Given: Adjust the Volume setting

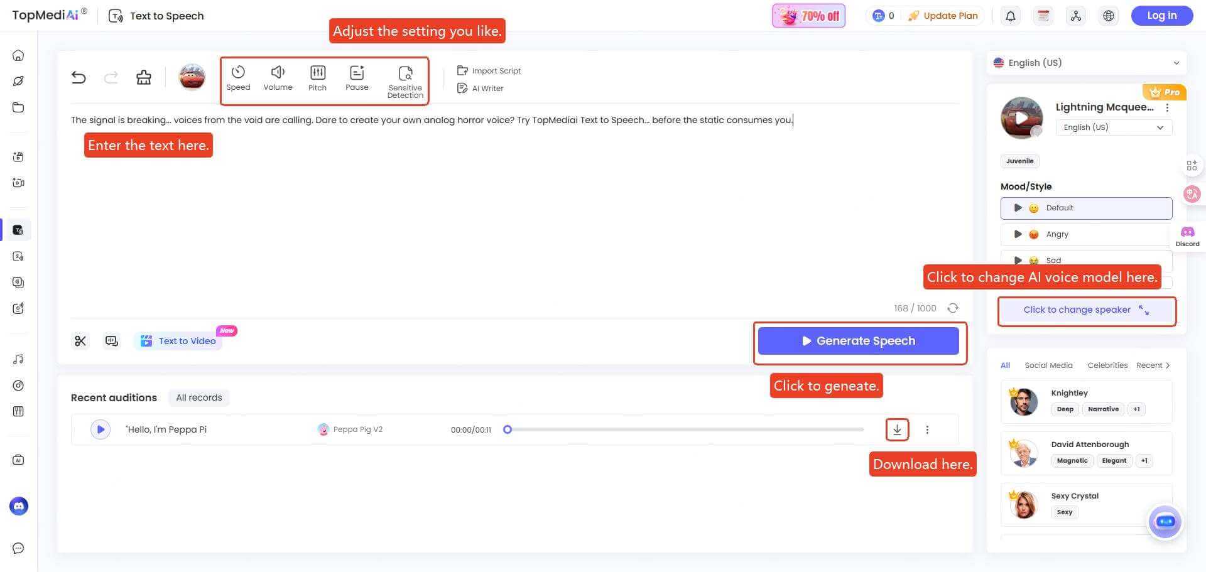Looking at the screenshot, I should click(x=278, y=78).
